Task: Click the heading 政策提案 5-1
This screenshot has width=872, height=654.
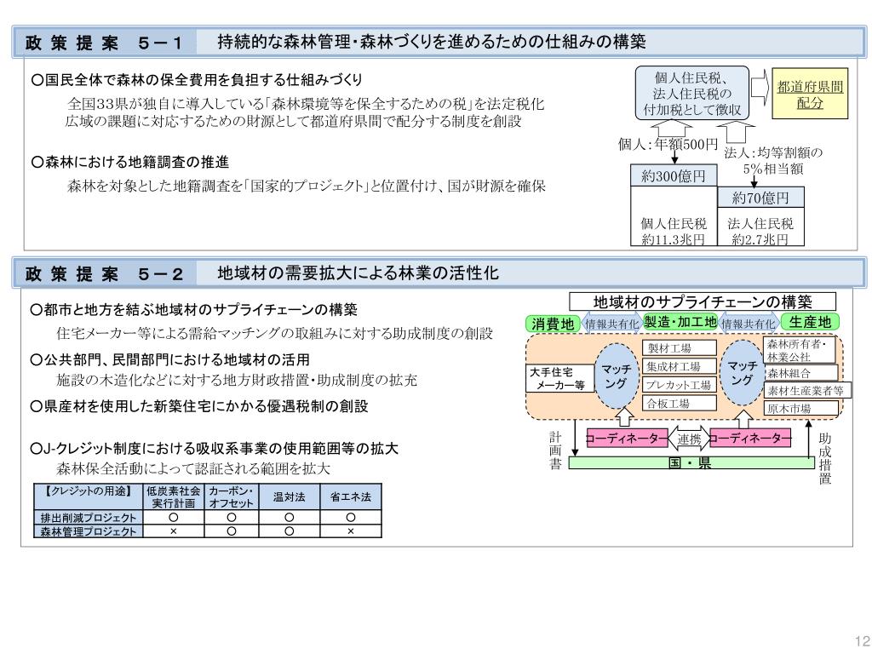Action: 104,43
